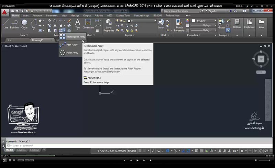Expand the Block panel
Image resolution: width=275 pixels, height=168 pixels.
pyautogui.click(x=165, y=35)
